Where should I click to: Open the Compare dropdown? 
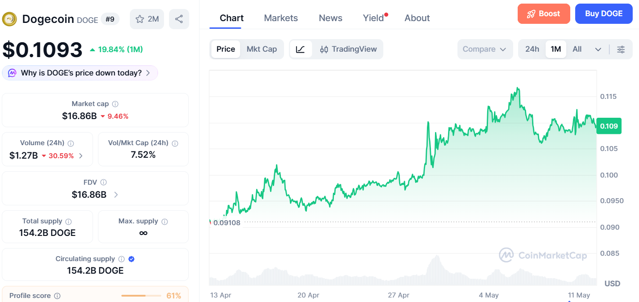click(x=485, y=49)
